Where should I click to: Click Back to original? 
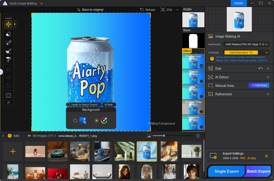coord(90,10)
